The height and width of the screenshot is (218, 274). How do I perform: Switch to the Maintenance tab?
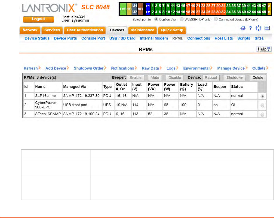(x=143, y=30)
